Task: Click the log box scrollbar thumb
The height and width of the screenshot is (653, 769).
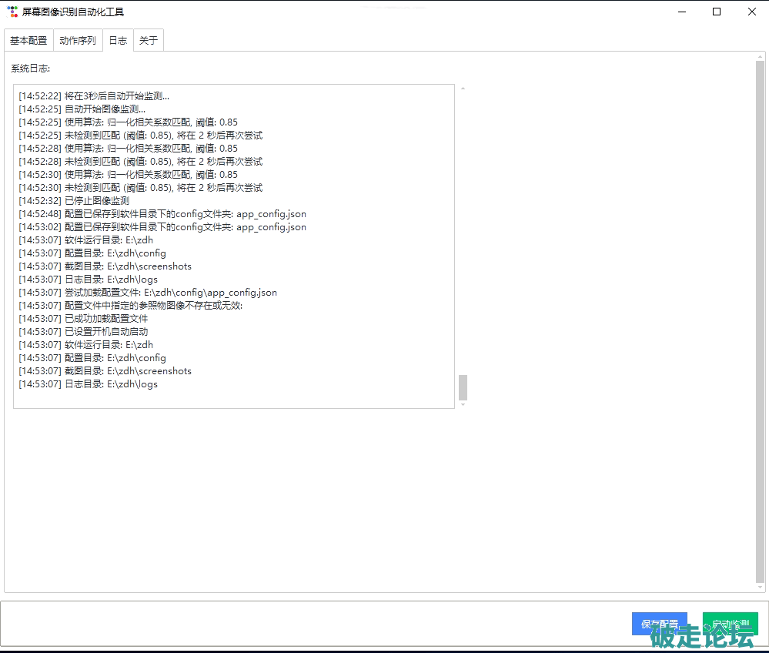Action: click(x=463, y=387)
